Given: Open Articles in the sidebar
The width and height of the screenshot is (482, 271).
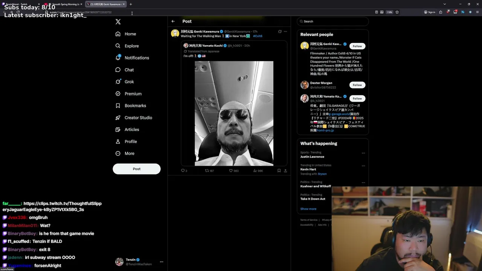Looking at the screenshot, I should (x=127, y=129).
